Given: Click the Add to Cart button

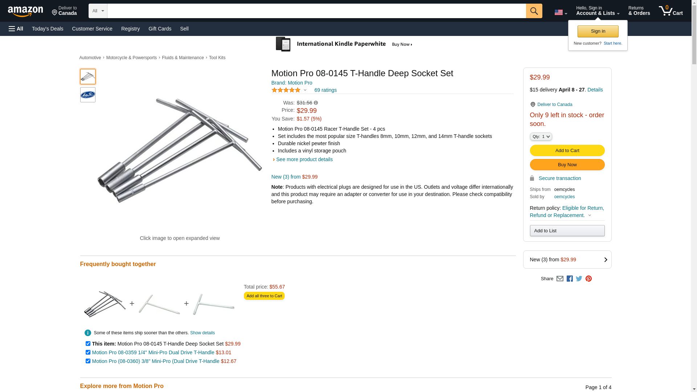Looking at the screenshot, I should (x=567, y=151).
